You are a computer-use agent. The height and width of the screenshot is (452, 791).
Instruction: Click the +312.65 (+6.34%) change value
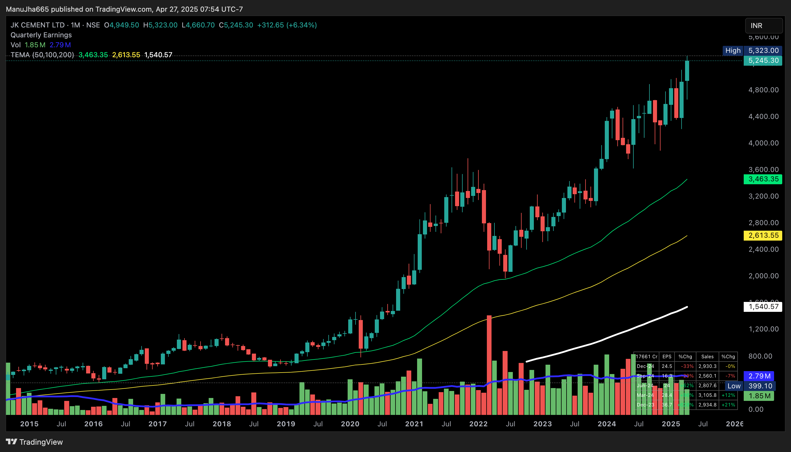[x=287, y=25]
